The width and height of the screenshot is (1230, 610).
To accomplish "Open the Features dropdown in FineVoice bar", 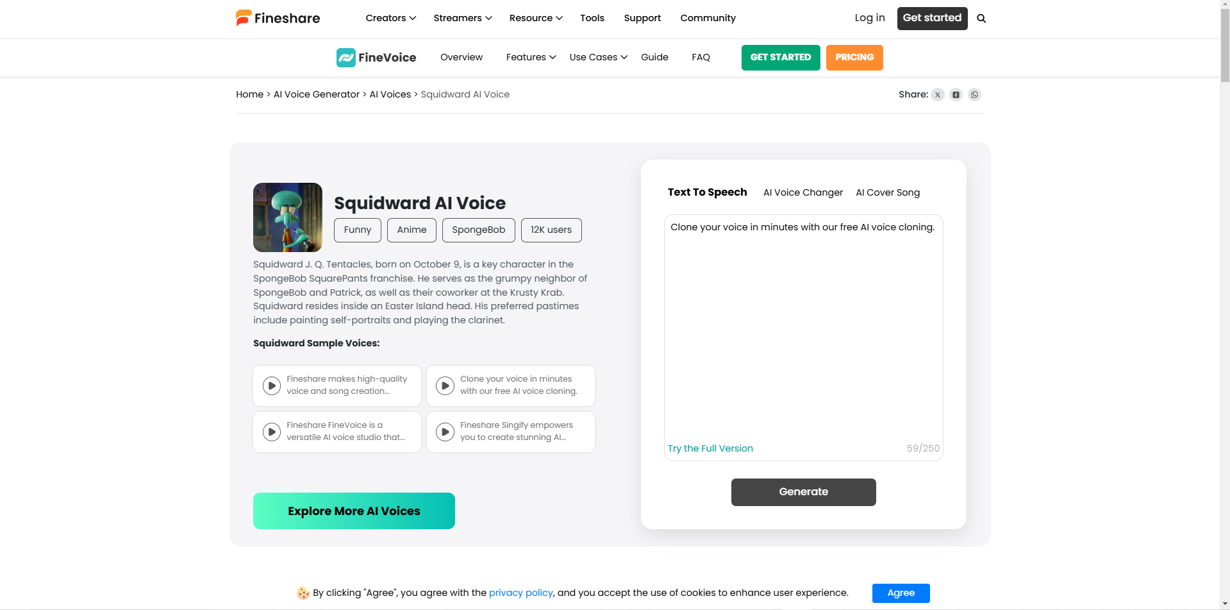I will coord(531,57).
